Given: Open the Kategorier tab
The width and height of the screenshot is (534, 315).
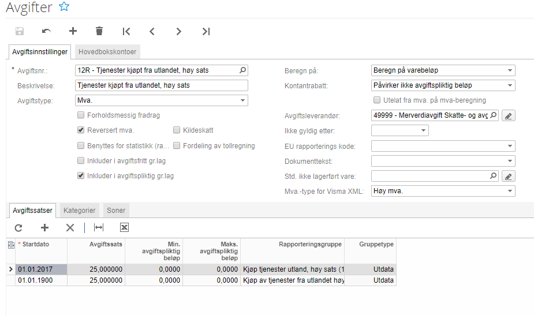Looking at the screenshot, I should [x=79, y=210].
